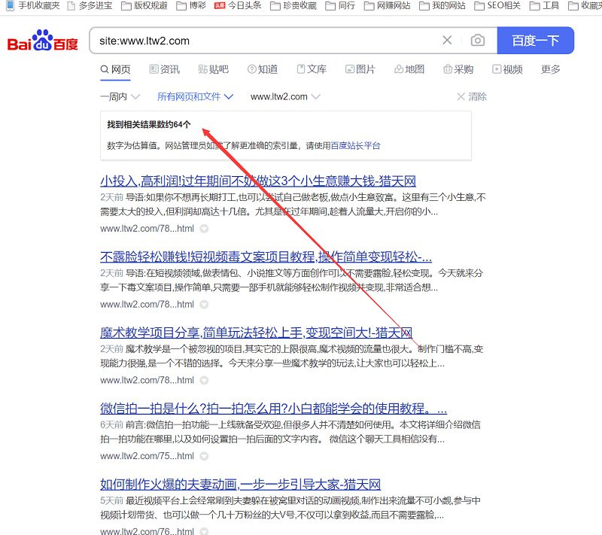The width and height of the screenshot is (602, 535).
Task: Expand the www.ltw2.com site filter dropdown
Action: click(285, 97)
